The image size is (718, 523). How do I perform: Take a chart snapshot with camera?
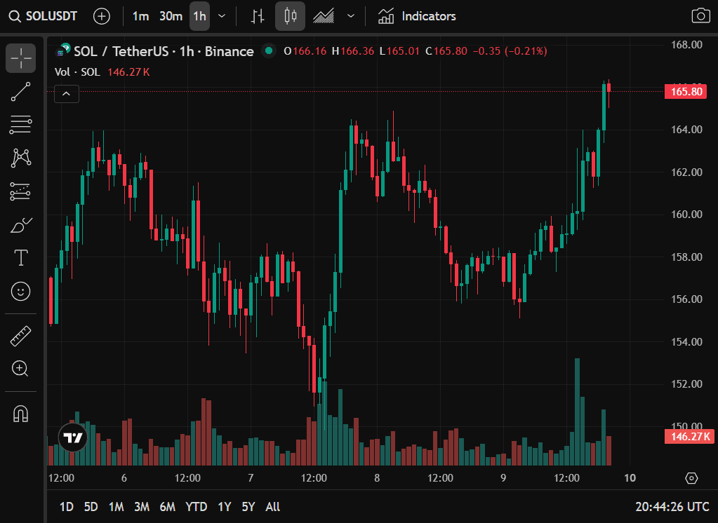700,16
